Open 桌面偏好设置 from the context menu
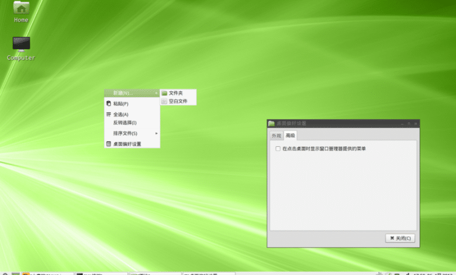Screen dimensions: 456x275 pyautogui.click(x=132, y=144)
